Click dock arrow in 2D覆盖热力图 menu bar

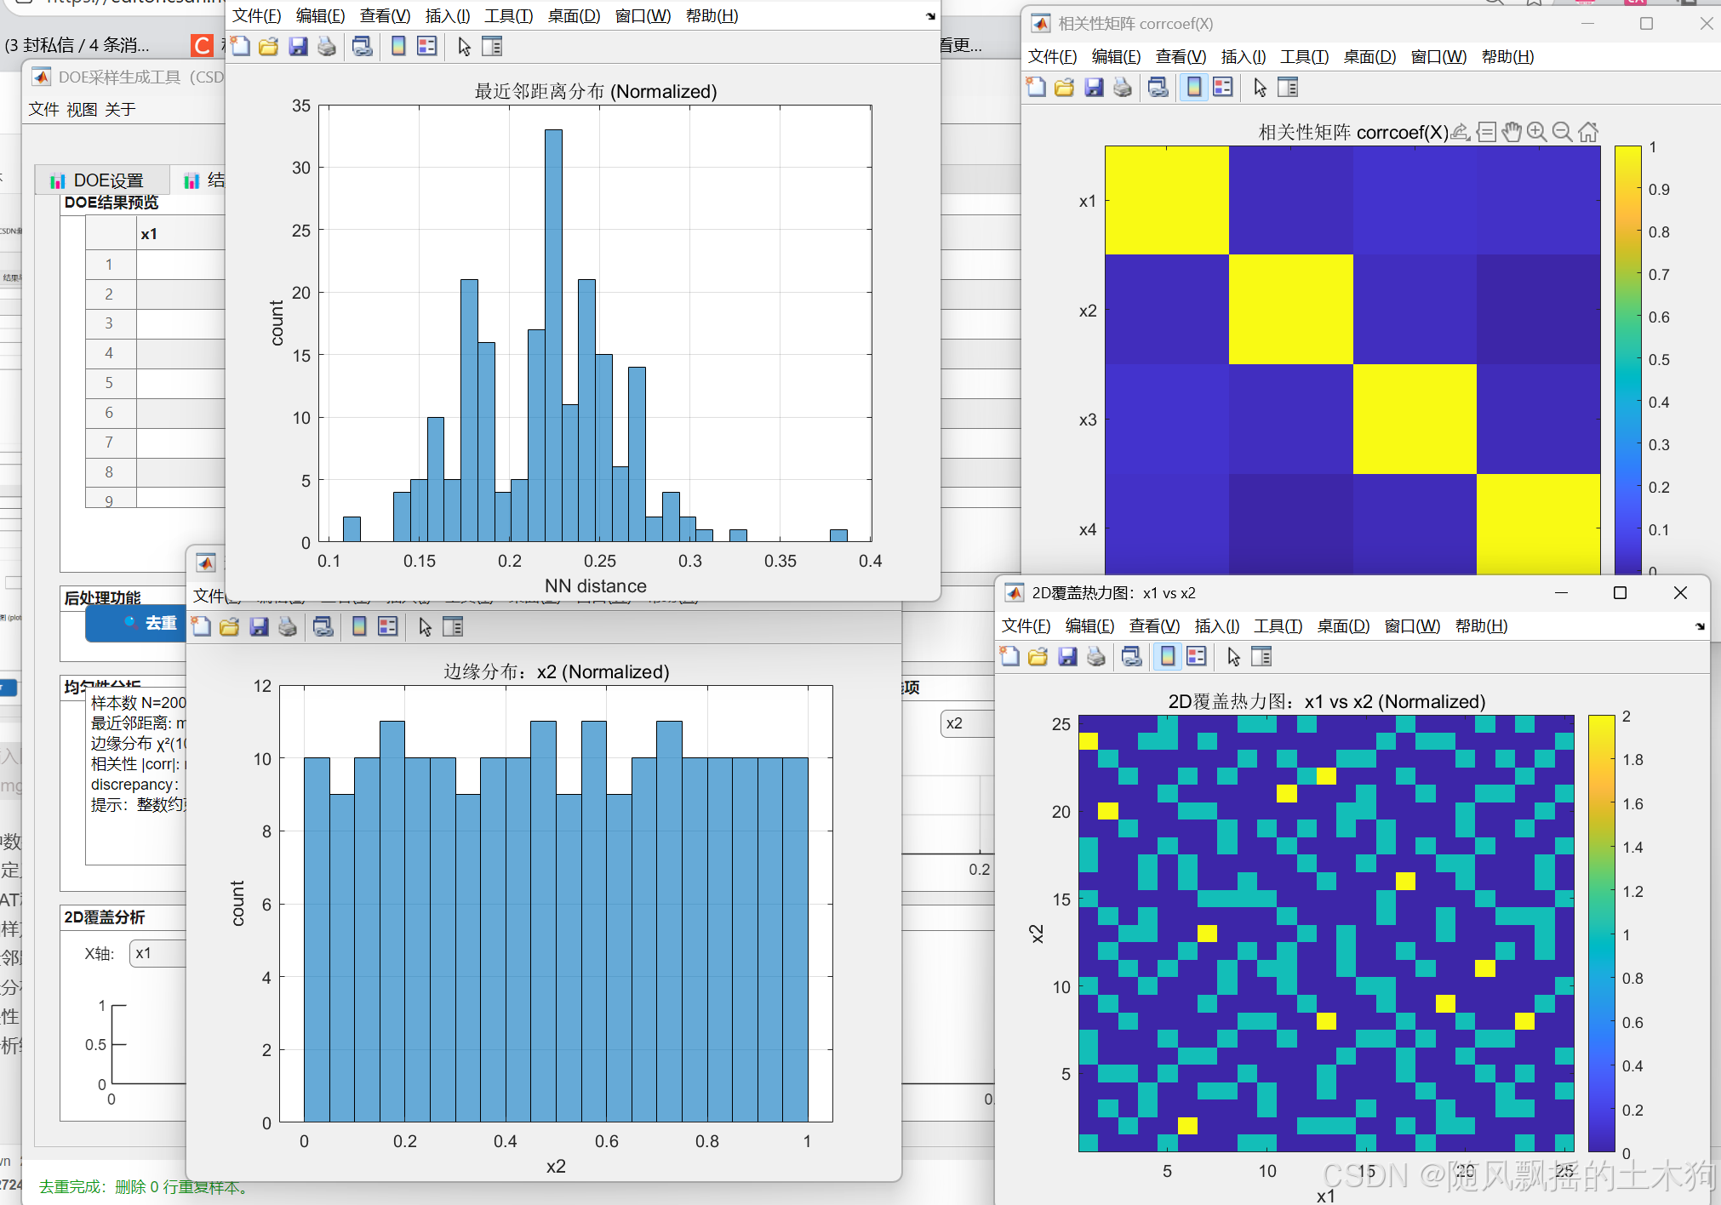(x=1700, y=626)
